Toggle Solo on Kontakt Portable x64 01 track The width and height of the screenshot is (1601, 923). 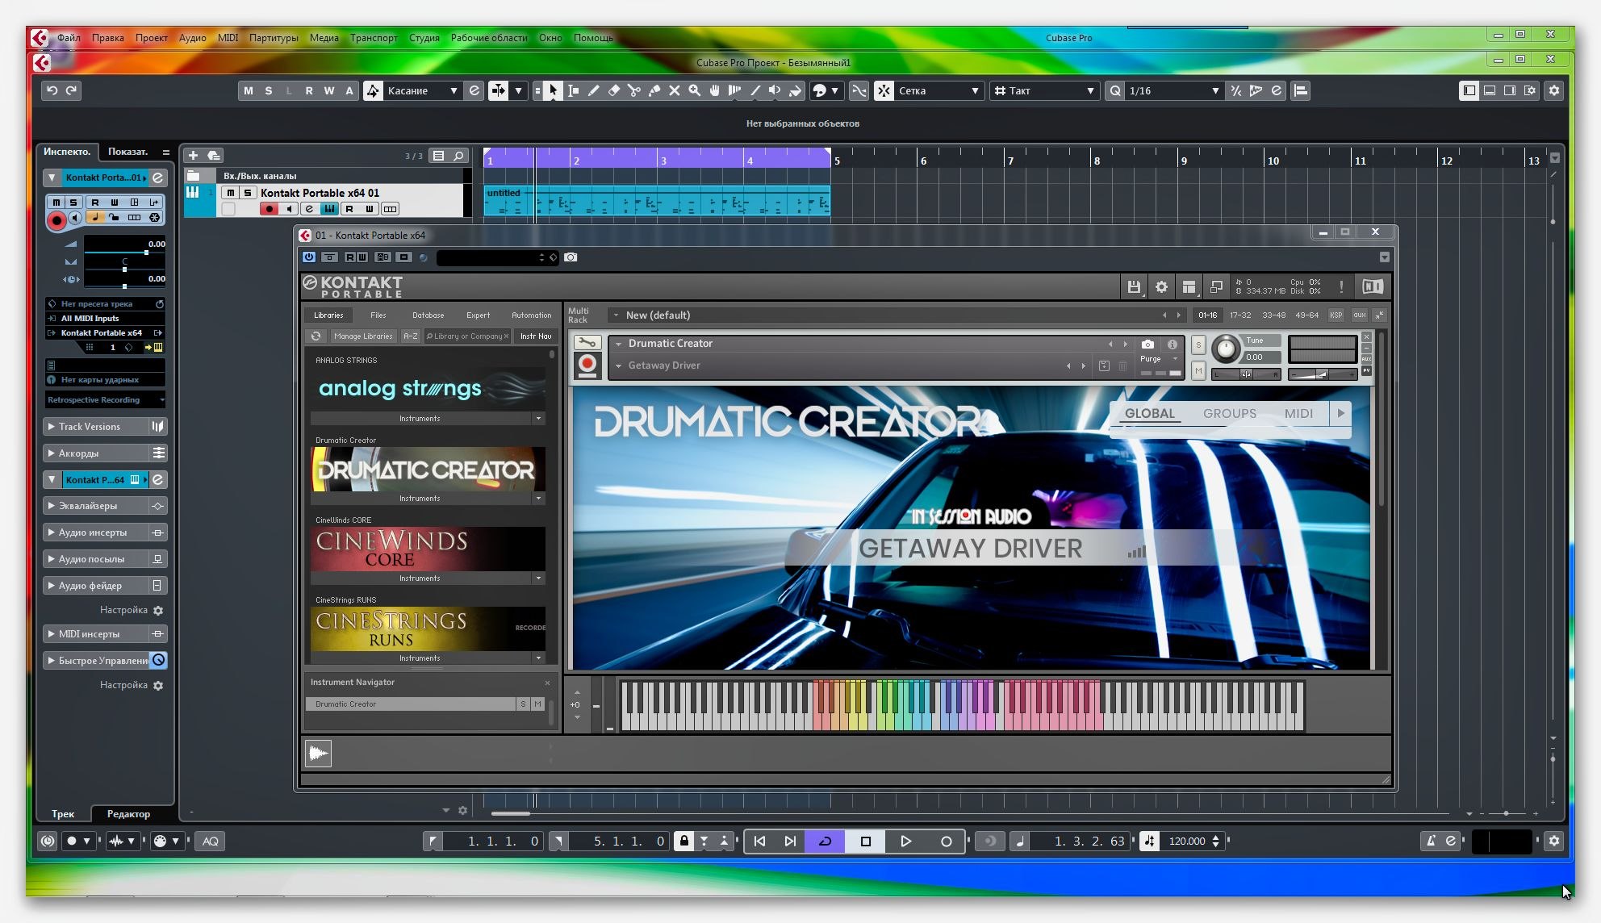click(248, 193)
